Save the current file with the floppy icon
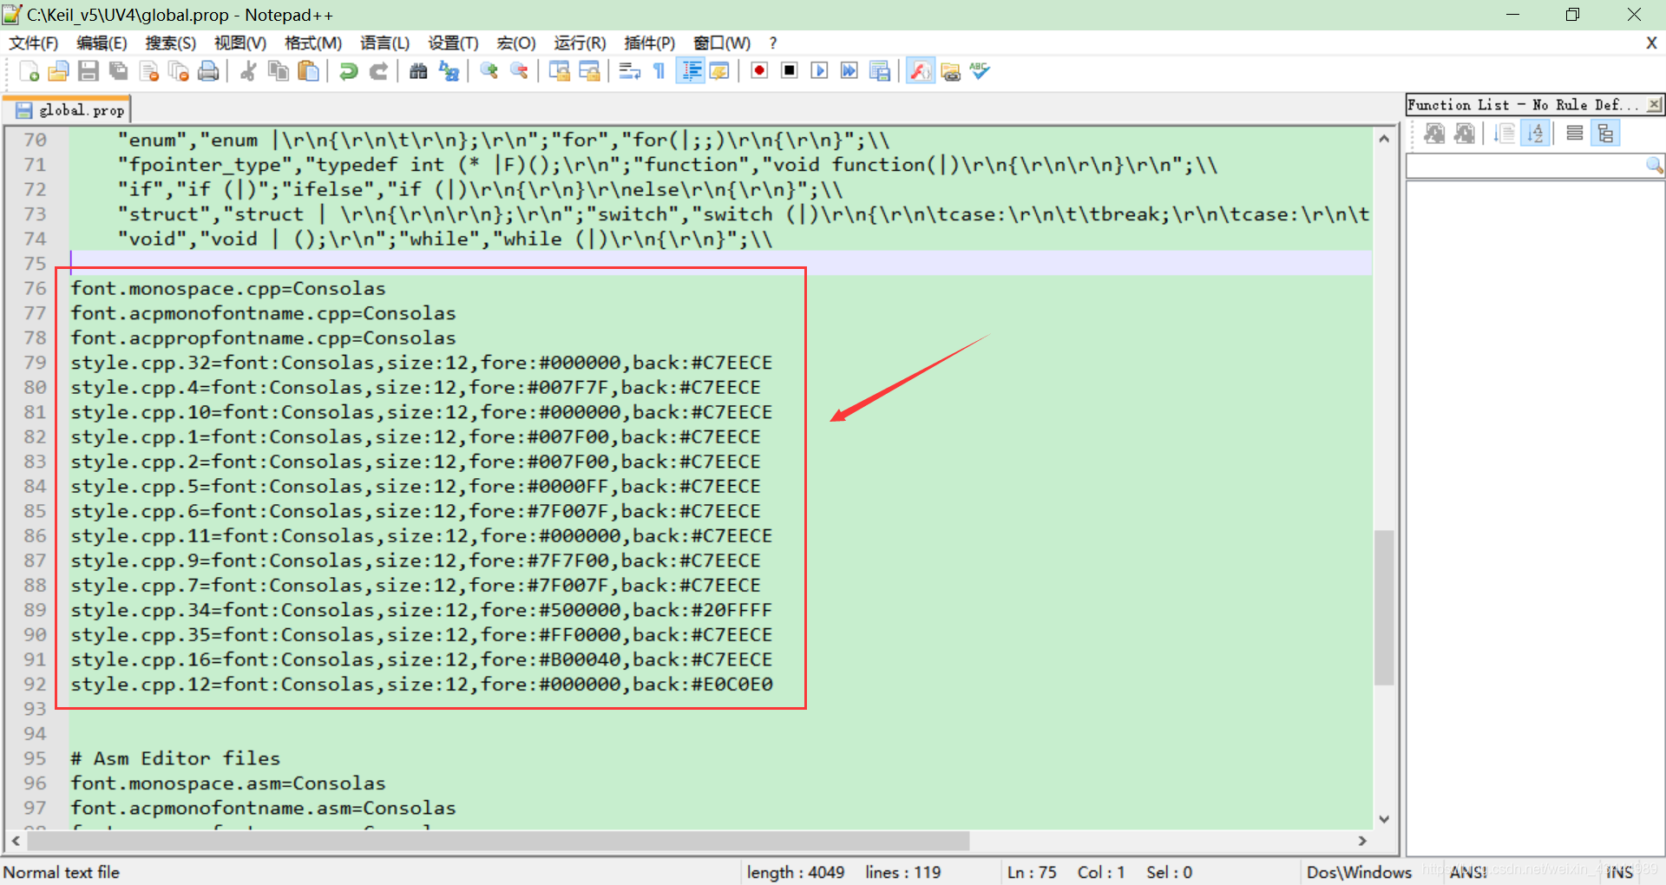Screen dimensions: 1666x885 [x=88, y=72]
